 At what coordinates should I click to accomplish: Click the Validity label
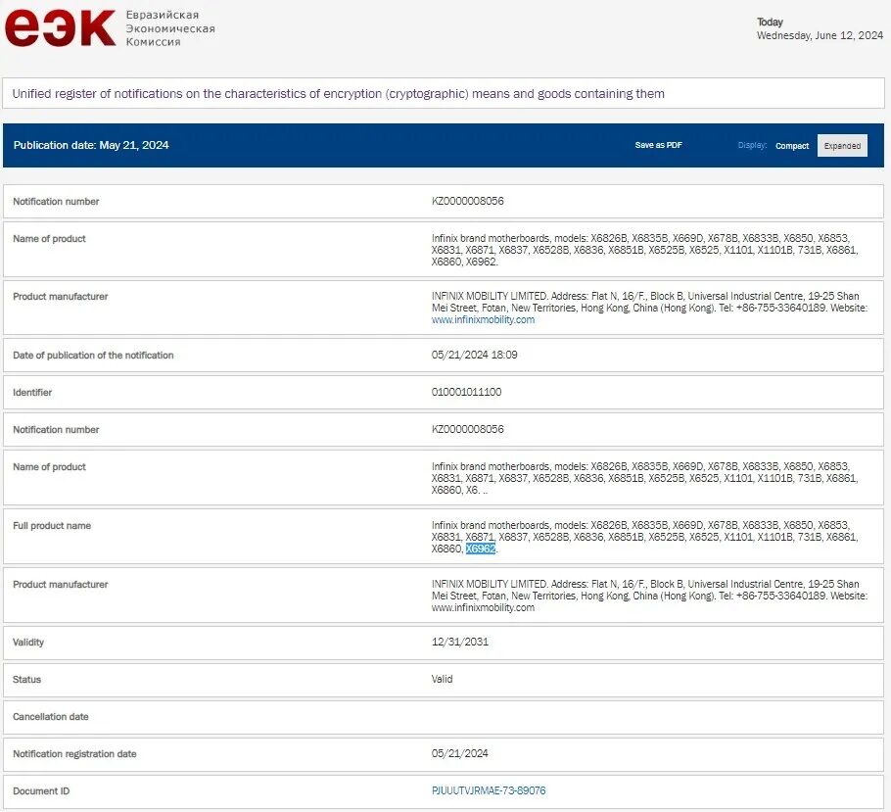(27, 642)
